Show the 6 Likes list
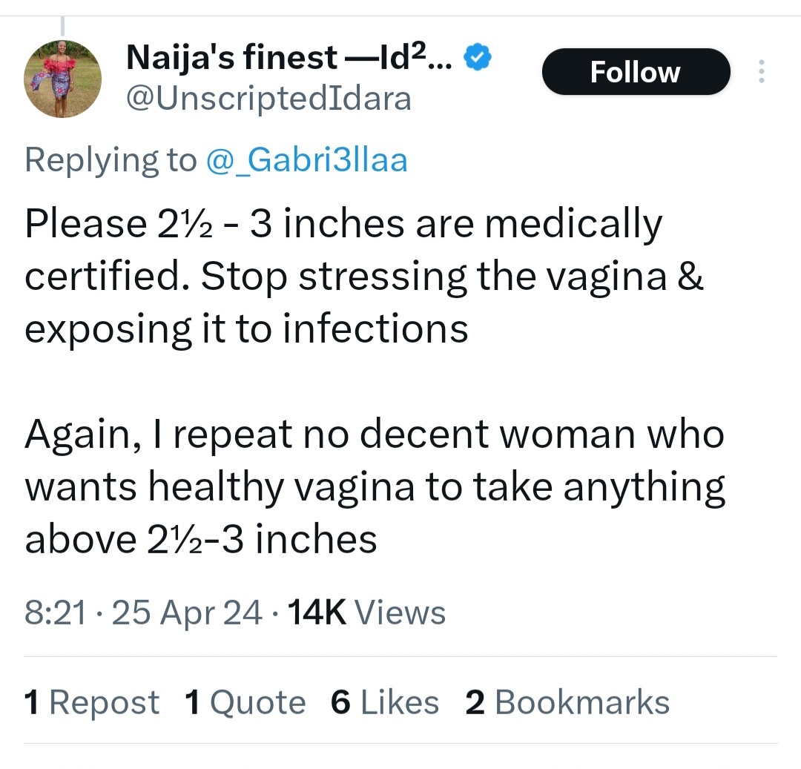Image resolution: width=801 pixels, height=769 pixels. click(385, 702)
